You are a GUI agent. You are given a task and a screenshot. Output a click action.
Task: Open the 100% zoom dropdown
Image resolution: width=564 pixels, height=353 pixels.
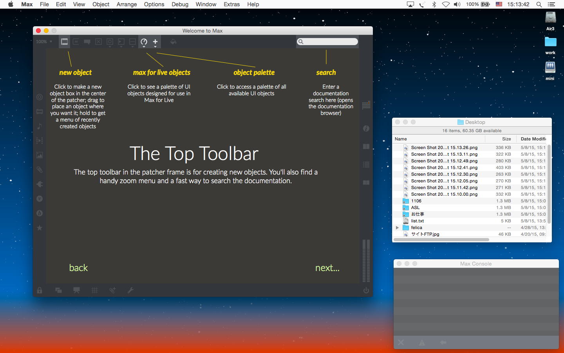coord(44,42)
